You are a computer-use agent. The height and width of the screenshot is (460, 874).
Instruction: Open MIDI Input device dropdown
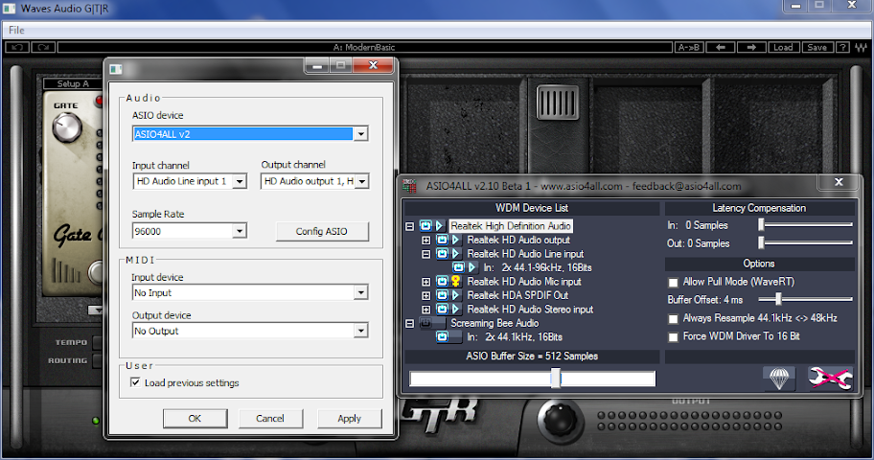pos(360,292)
